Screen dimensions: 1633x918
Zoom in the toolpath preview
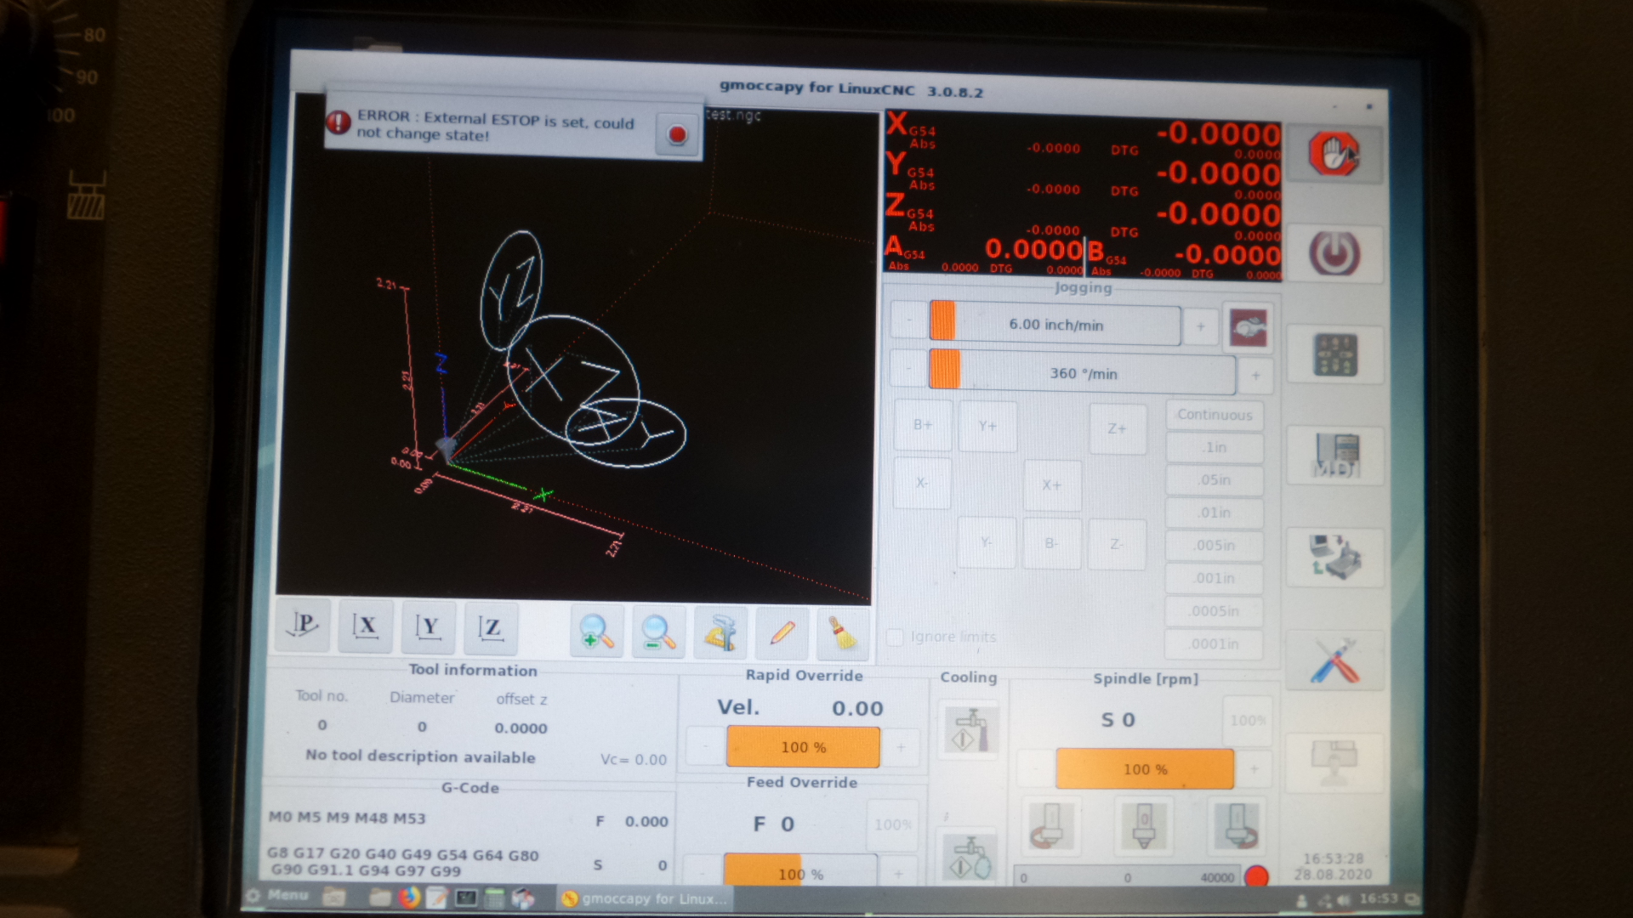pyautogui.click(x=596, y=632)
